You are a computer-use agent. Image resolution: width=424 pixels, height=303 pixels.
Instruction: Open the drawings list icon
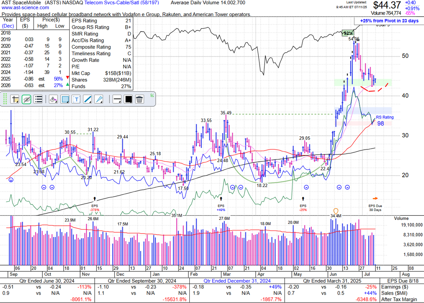pyautogui.click(x=39, y=99)
